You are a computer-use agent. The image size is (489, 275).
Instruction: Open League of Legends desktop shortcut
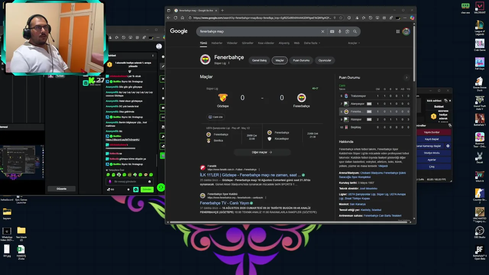[479, 27]
